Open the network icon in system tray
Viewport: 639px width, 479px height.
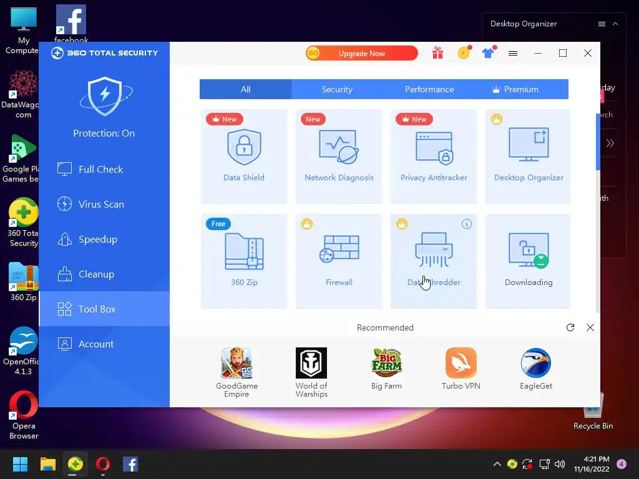coord(544,464)
